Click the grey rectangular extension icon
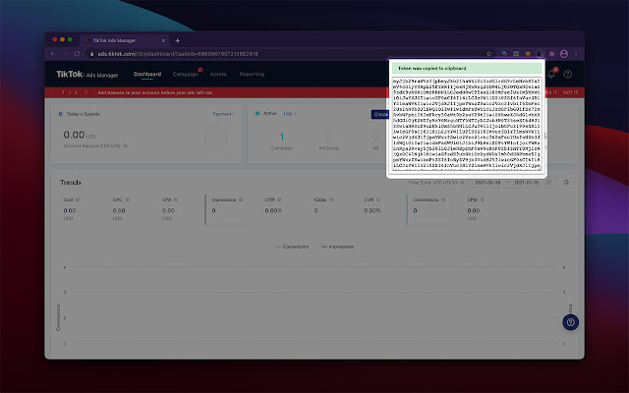 [x=516, y=54]
